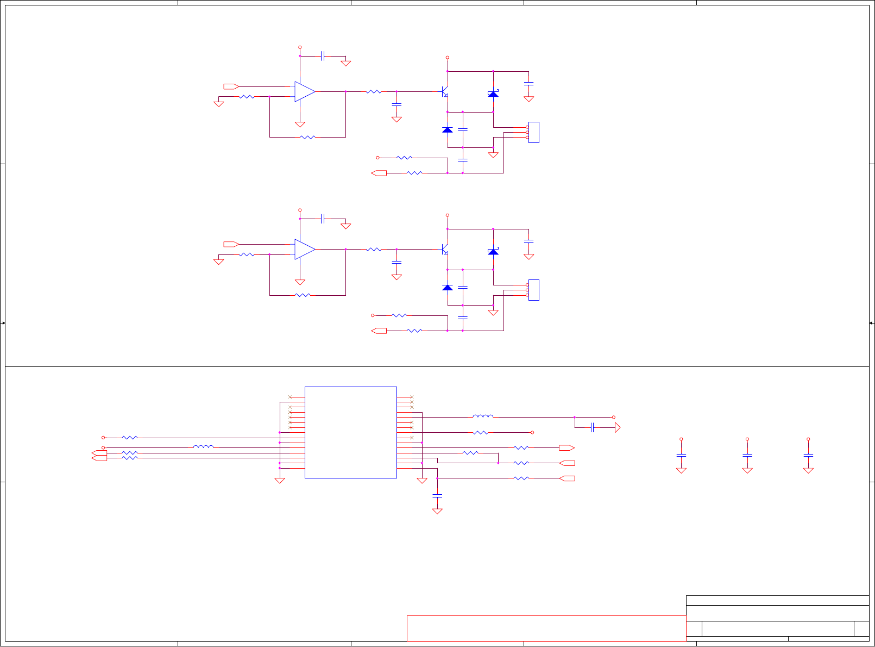875x647 pixels.
Task: Click the grounded capacitor at the upper transistor's base
Action: coord(396,104)
